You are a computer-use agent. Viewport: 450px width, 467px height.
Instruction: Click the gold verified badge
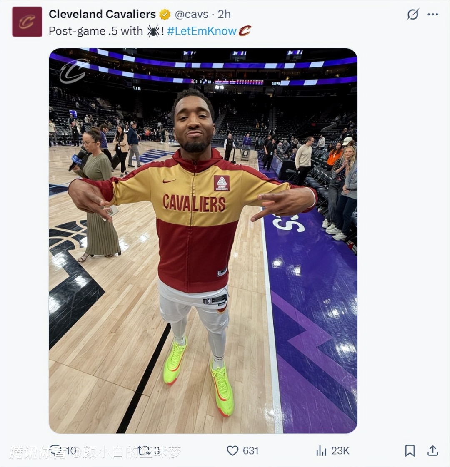(165, 15)
